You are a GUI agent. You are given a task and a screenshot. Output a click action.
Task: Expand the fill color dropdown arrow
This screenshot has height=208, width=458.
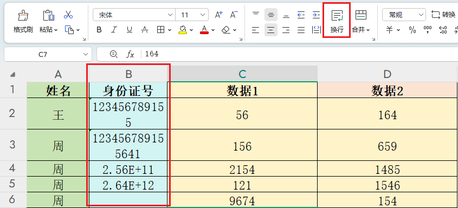[x=191, y=30]
